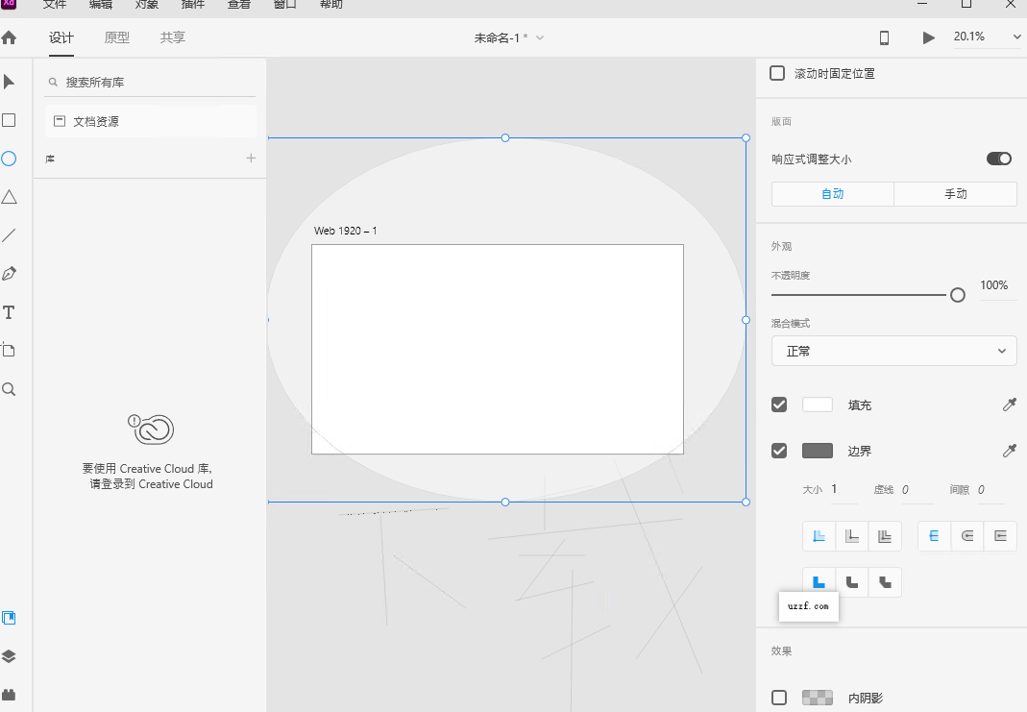
Task: Open the Zoom tool
Action: click(10, 388)
